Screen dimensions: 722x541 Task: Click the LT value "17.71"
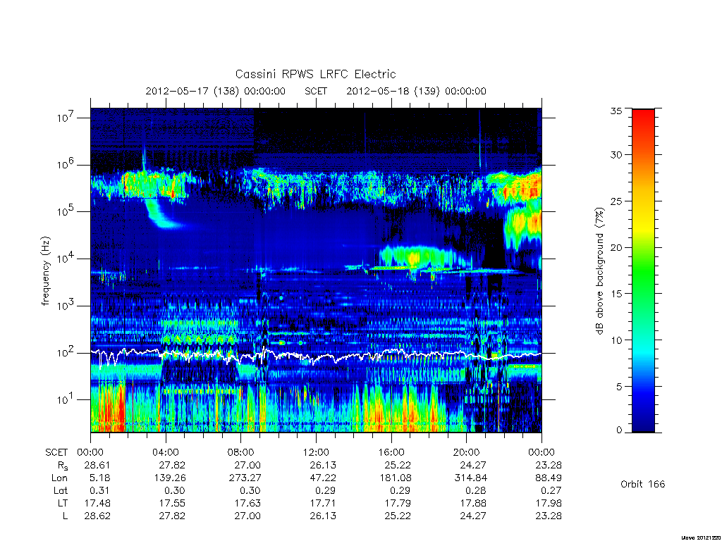point(323,503)
